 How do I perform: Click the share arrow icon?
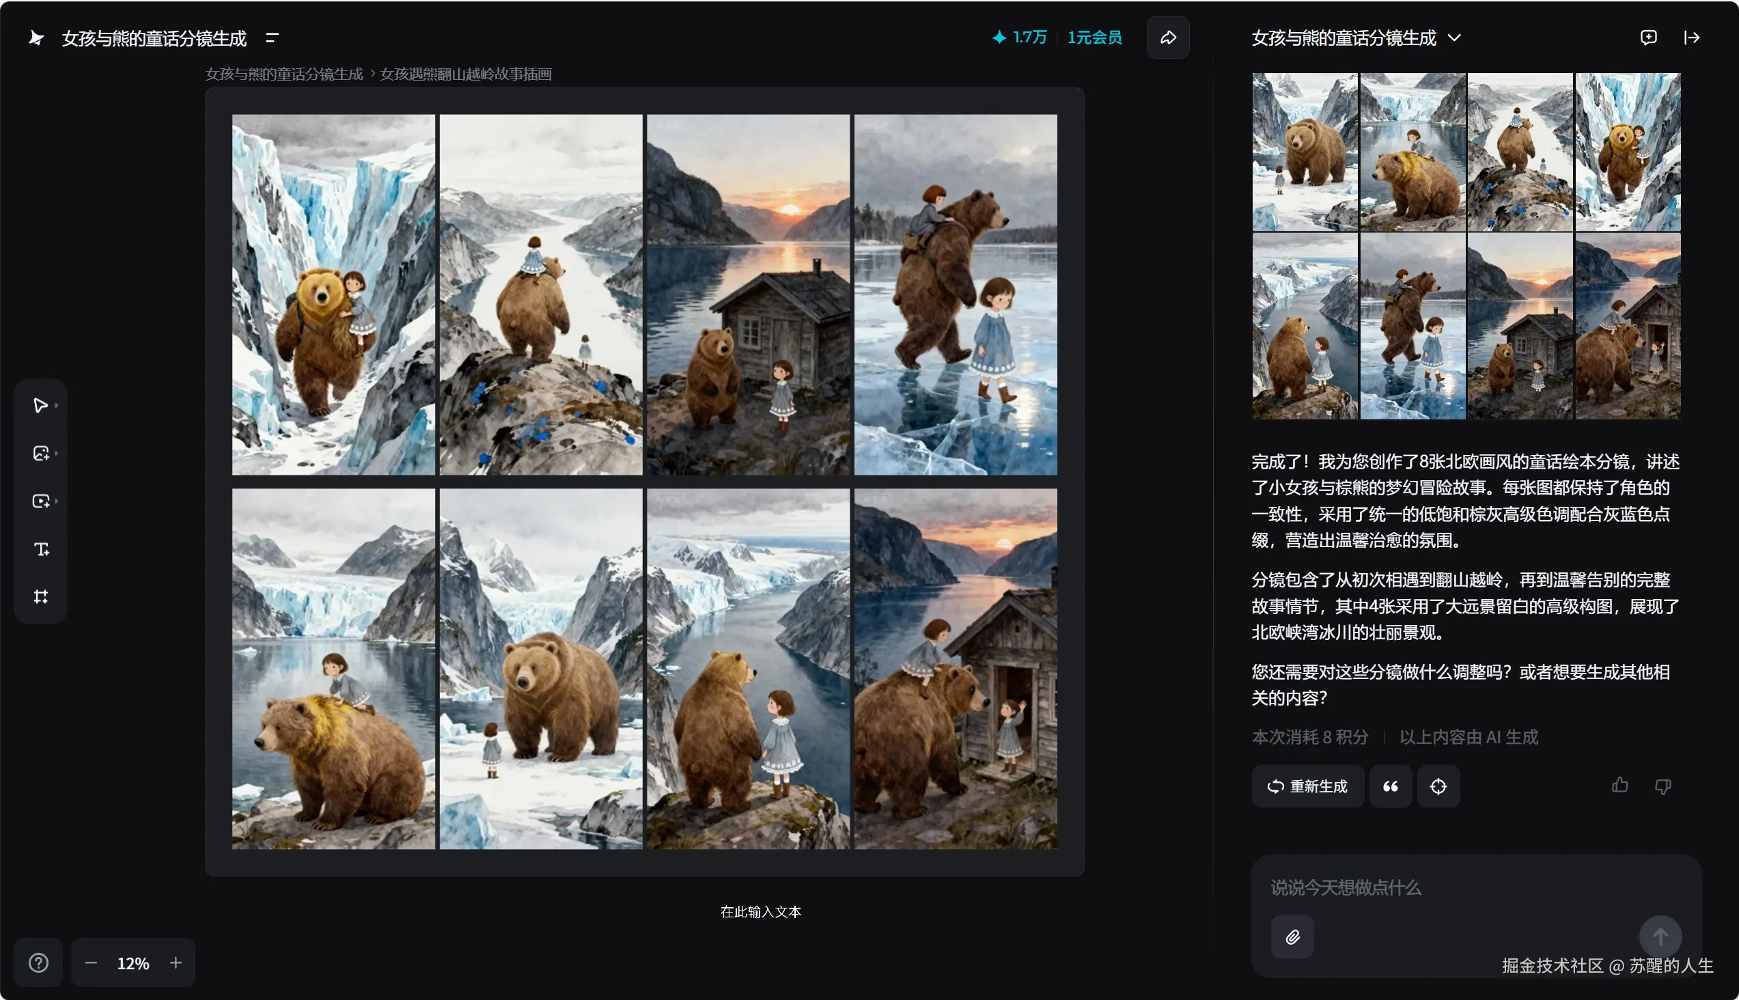[1167, 38]
